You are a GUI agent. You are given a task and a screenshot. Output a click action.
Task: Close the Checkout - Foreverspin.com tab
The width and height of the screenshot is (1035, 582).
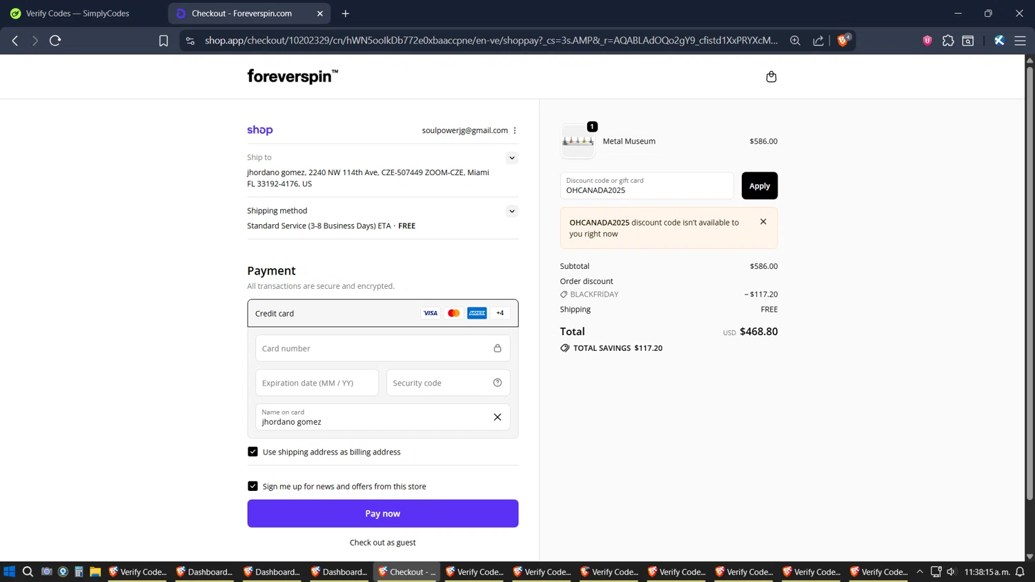[320, 13]
